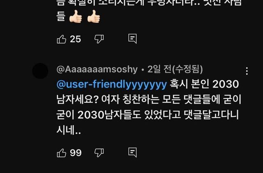Click the comment's last line 시네..
The height and width of the screenshot is (173, 263).
[69, 130]
